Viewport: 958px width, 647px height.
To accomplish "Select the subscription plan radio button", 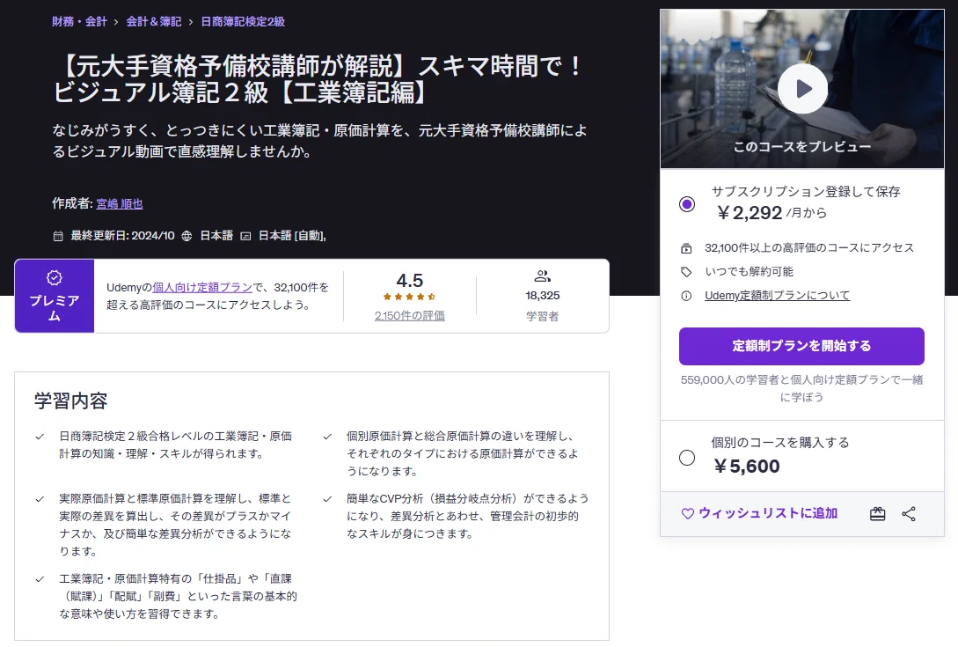I will pos(687,203).
